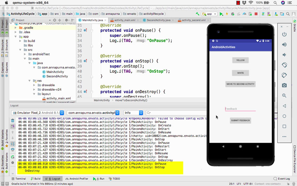This screenshot has width=297, height=186.
Task: Click Attach debugger to Android process icon
Action: tap(250, 14)
